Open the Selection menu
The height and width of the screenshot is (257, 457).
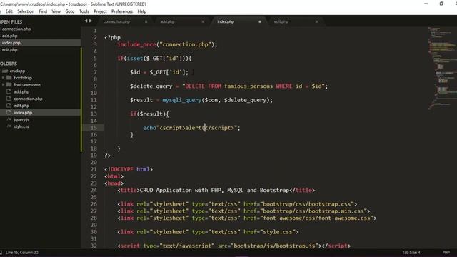(x=26, y=11)
